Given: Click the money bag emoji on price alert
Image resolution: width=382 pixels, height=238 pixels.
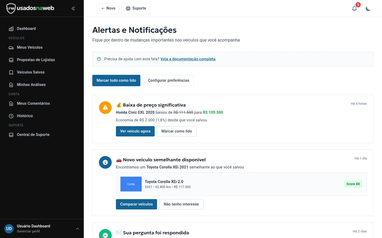Looking at the screenshot, I should [x=119, y=105].
